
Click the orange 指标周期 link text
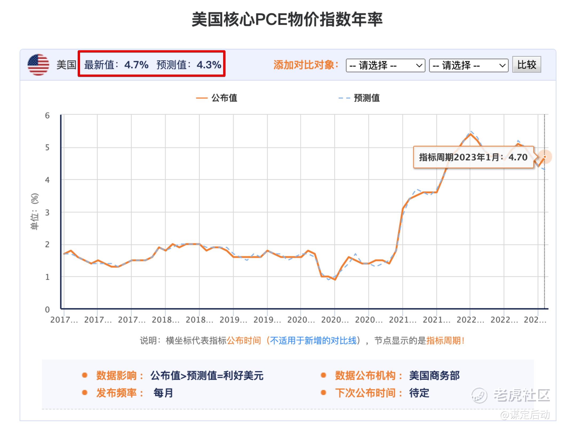(443, 341)
